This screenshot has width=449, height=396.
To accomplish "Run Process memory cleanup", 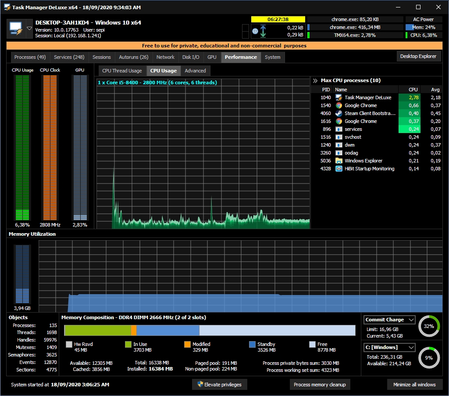I will pos(320,385).
